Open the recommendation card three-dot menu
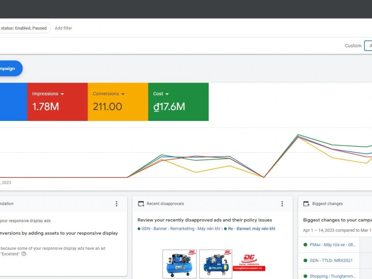Image resolution: width=372 pixels, height=279 pixels. 116,203
